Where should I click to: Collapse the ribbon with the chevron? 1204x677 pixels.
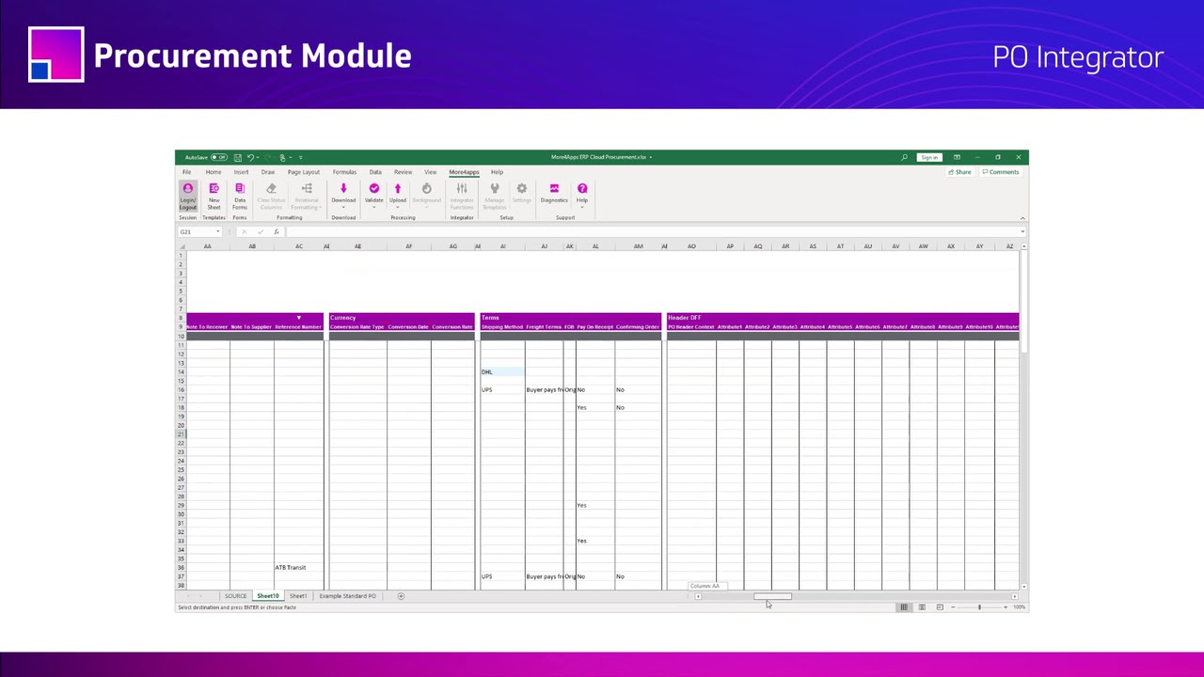(x=1022, y=218)
